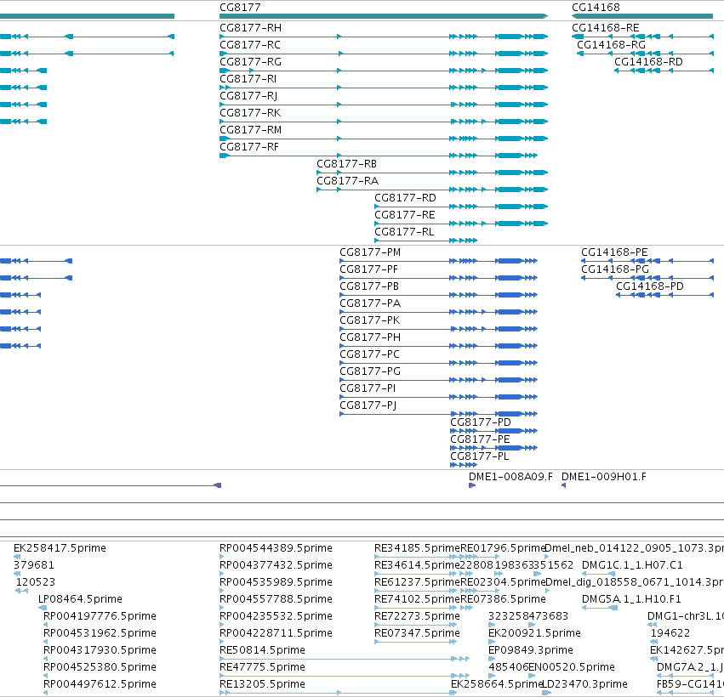Choose protein CG8177-PE
Viewport: 724px width, 697px height.
click(x=480, y=440)
